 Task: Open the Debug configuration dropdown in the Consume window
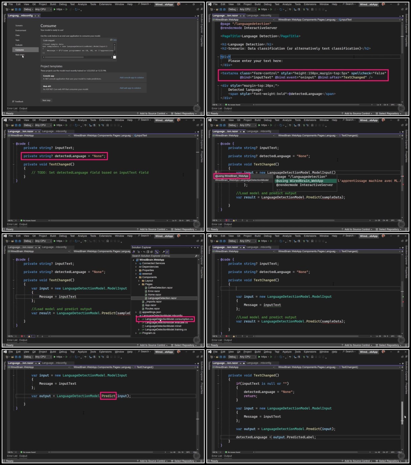click(x=28, y=9)
